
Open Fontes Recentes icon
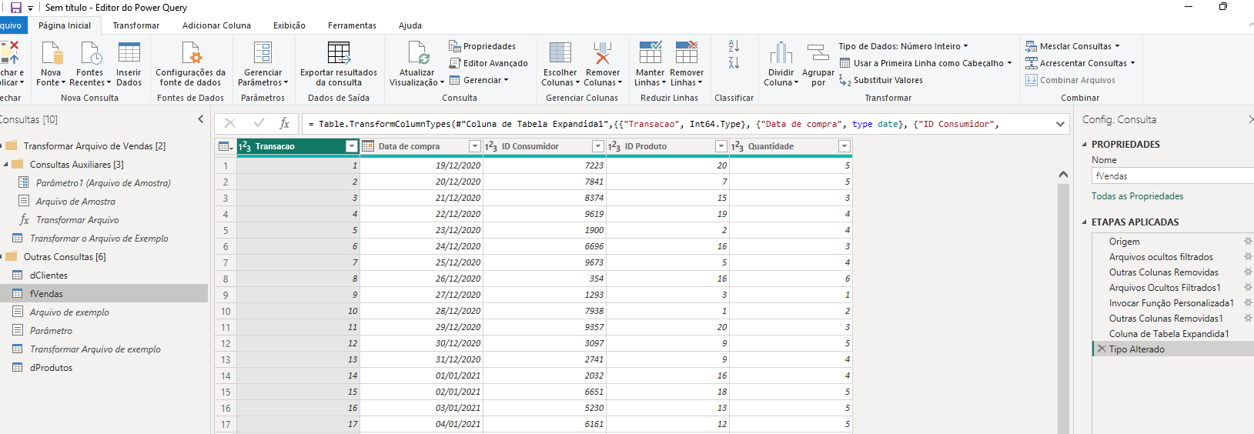tap(90, 54)
